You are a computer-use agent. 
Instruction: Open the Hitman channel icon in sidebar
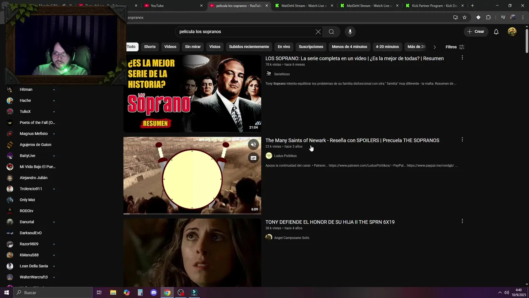coord(10,89)
